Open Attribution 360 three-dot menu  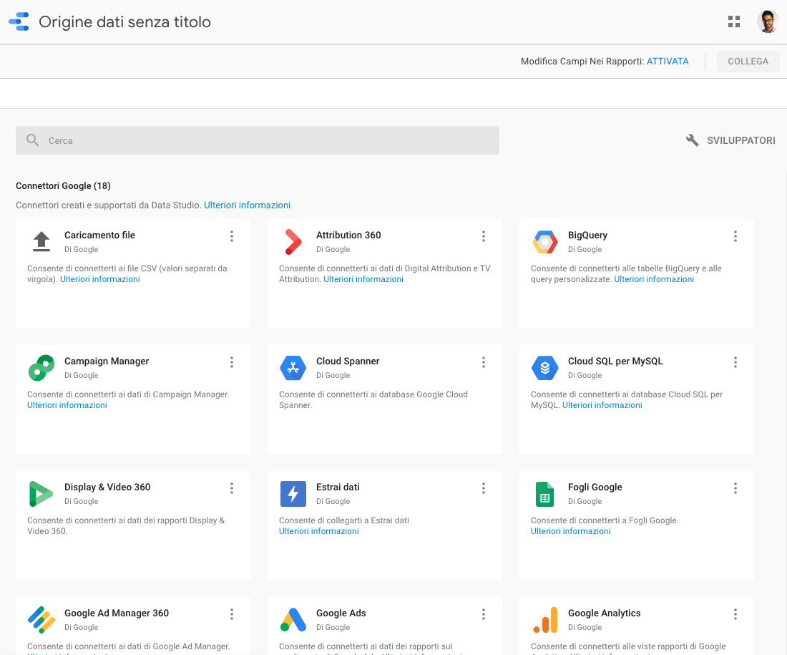484,236
